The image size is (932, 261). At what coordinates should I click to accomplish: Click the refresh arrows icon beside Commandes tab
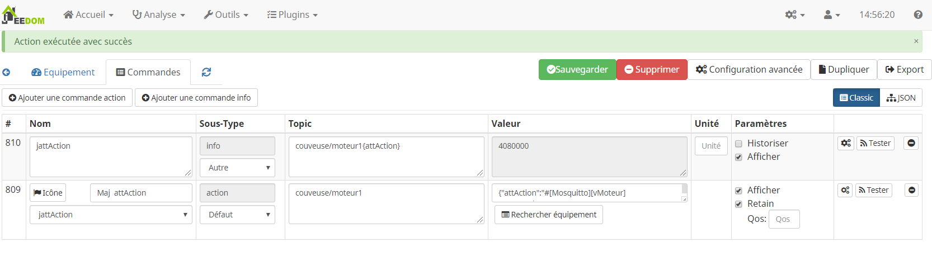[x=206, y=72]
